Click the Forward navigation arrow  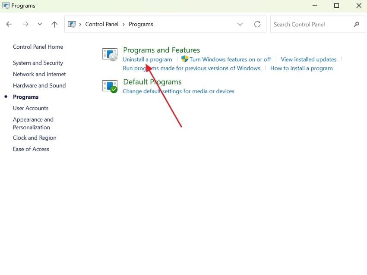pyautogui.click(x=25, y=24)
